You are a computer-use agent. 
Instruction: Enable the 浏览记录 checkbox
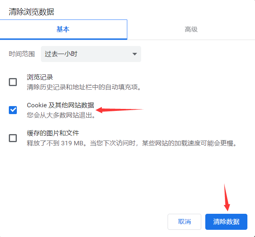pyautogui.click(x=13, y=82)
